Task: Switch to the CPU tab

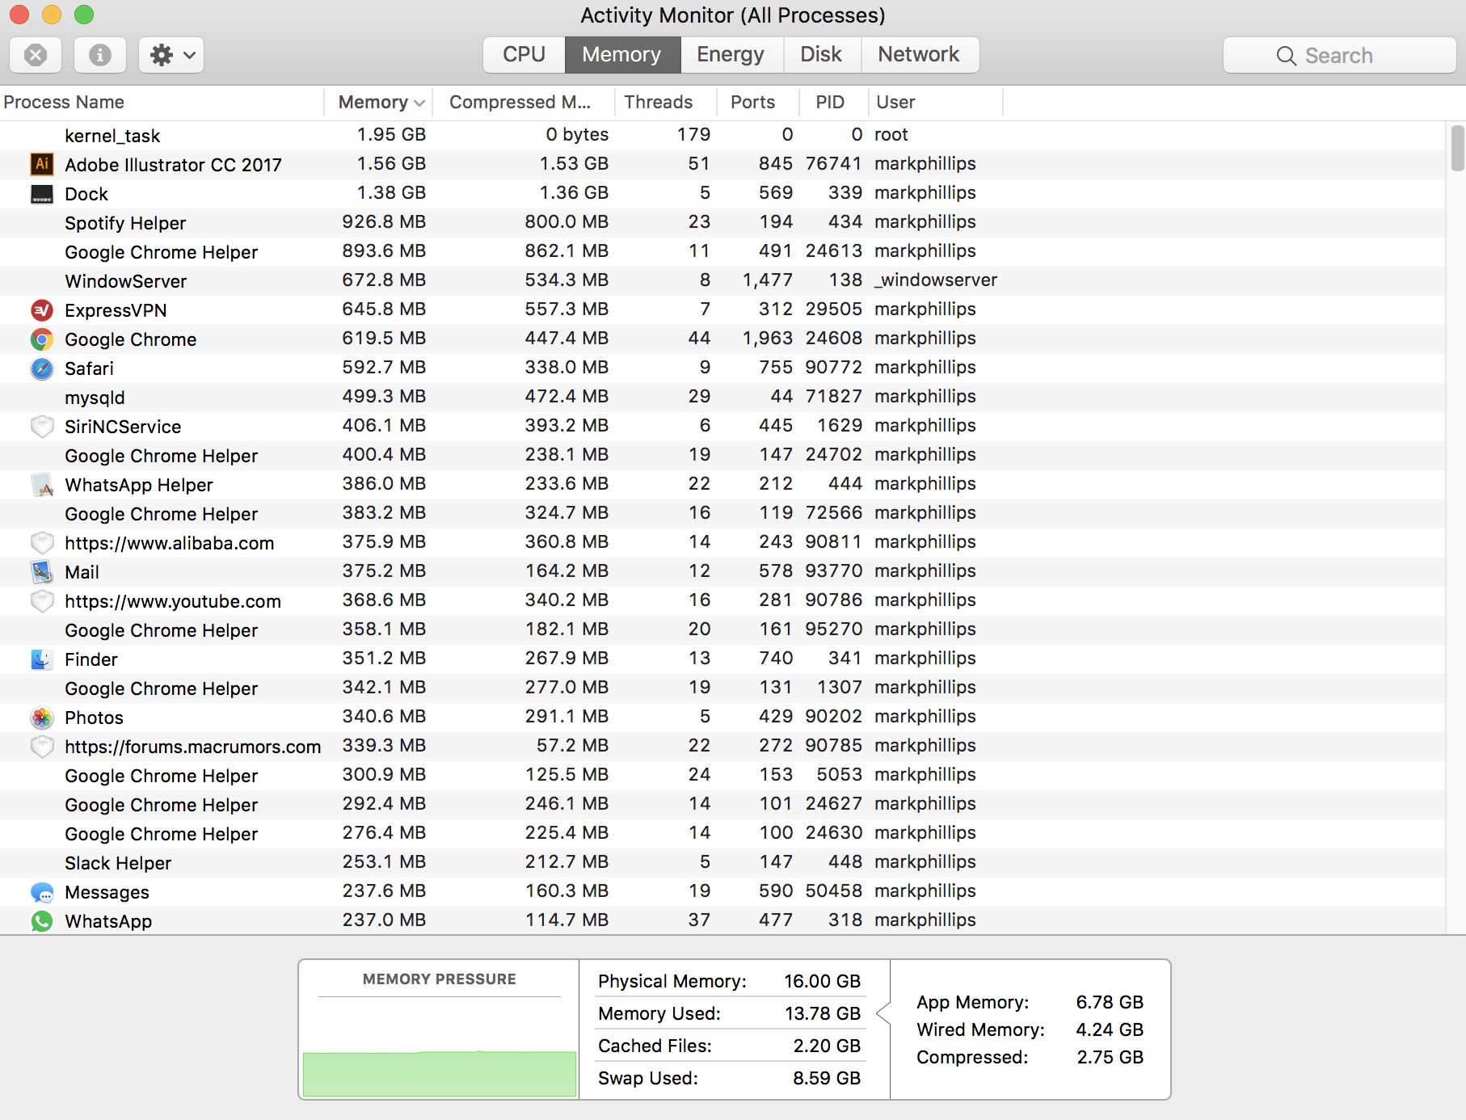Action: coord(524,55)
